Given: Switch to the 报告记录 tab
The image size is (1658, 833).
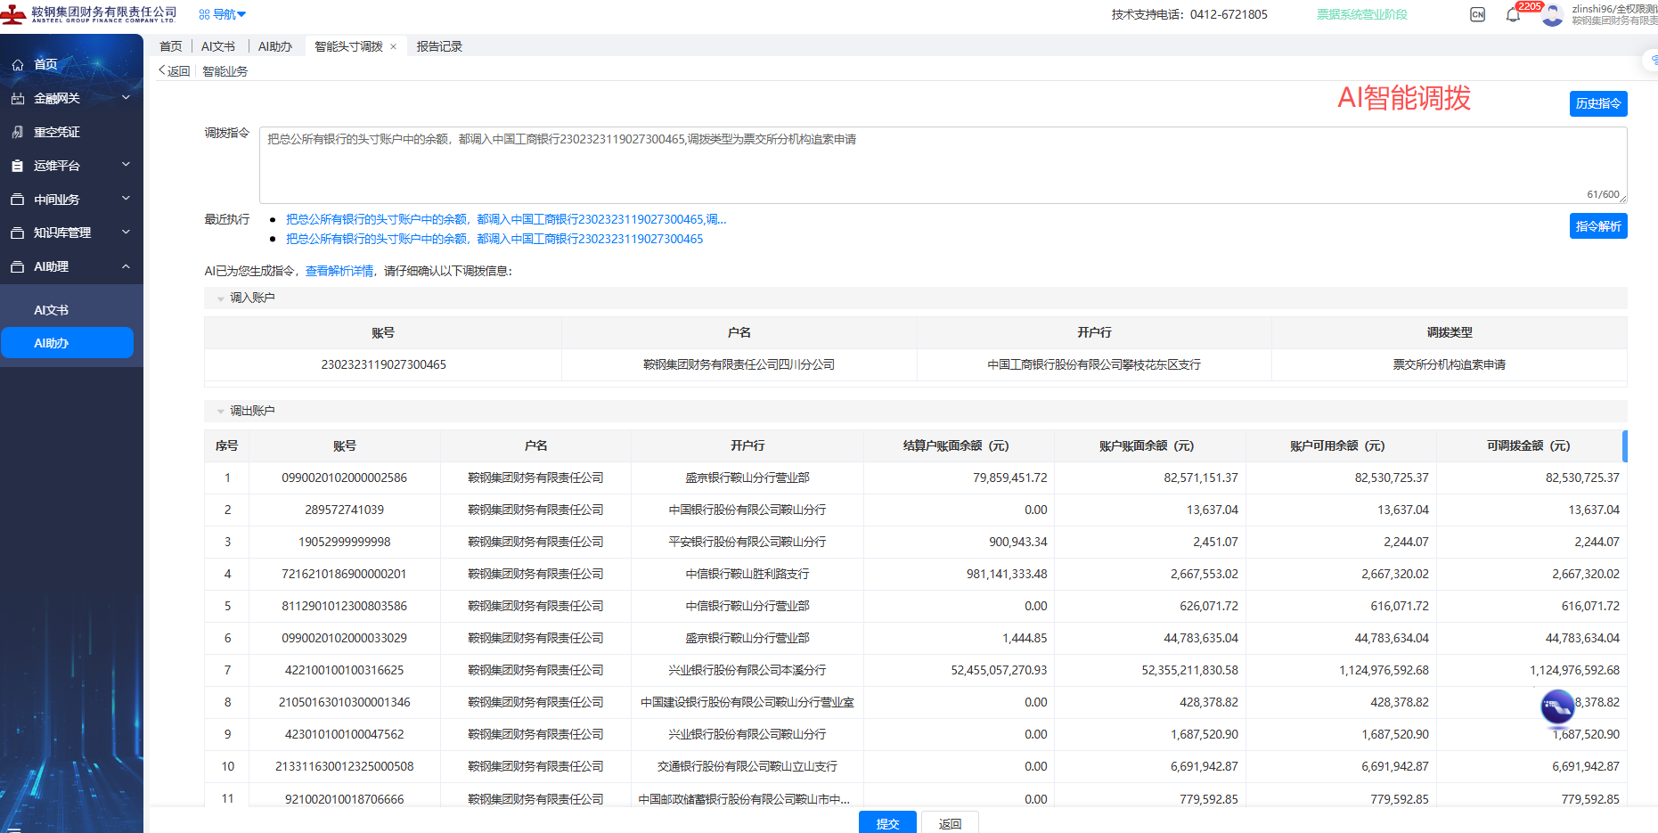Looking at the screenshot, I should pos(439,46).
